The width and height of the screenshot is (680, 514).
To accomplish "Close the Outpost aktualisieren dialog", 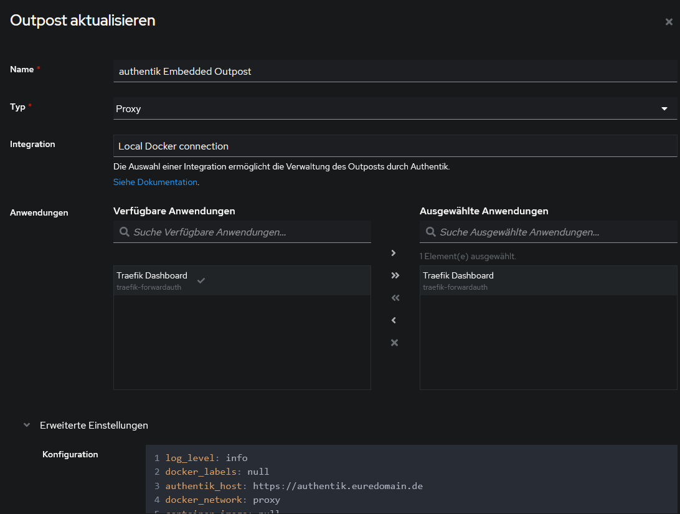I will click(x=669, y=22).
